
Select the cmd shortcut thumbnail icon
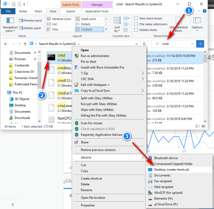point(51,57)
